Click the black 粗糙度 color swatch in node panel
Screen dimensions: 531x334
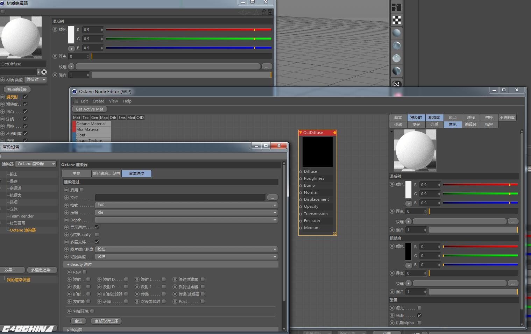pos(409,251)
